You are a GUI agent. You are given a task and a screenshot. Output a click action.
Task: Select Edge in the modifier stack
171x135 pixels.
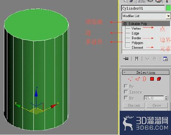point(135,33)
